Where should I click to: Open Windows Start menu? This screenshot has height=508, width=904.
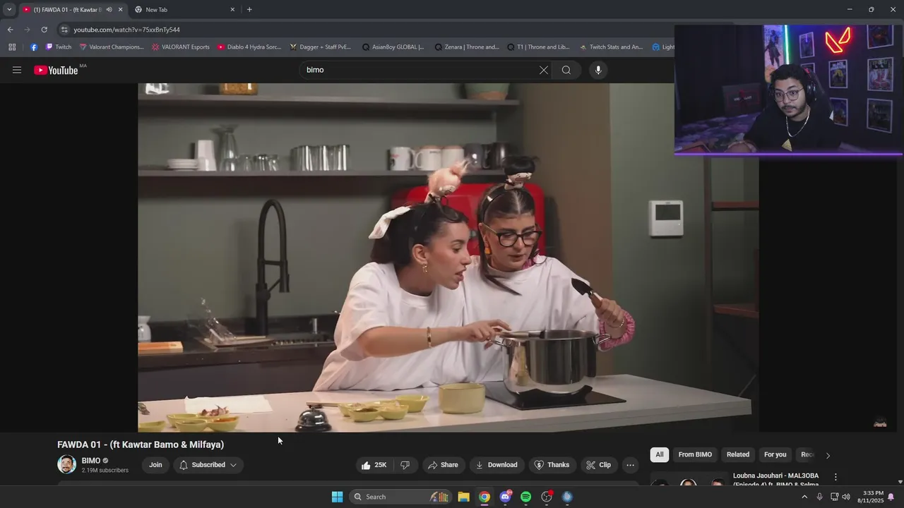tap(337, 497)
